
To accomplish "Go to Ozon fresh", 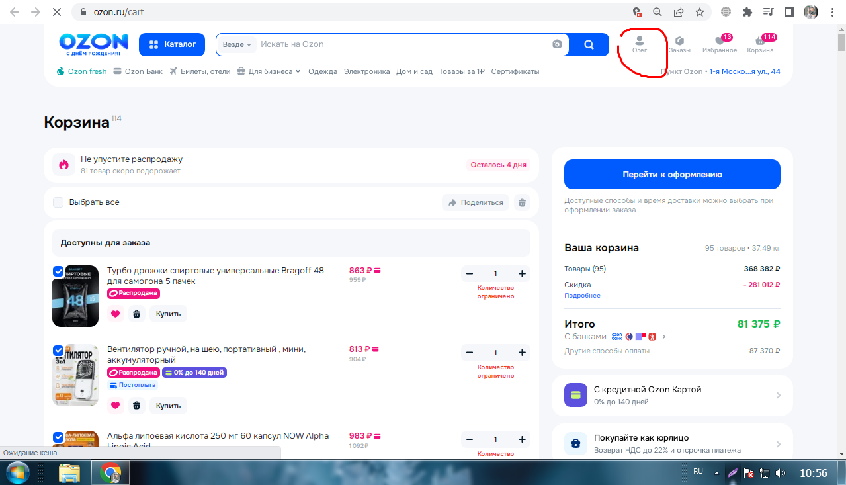I will point(81,71).
